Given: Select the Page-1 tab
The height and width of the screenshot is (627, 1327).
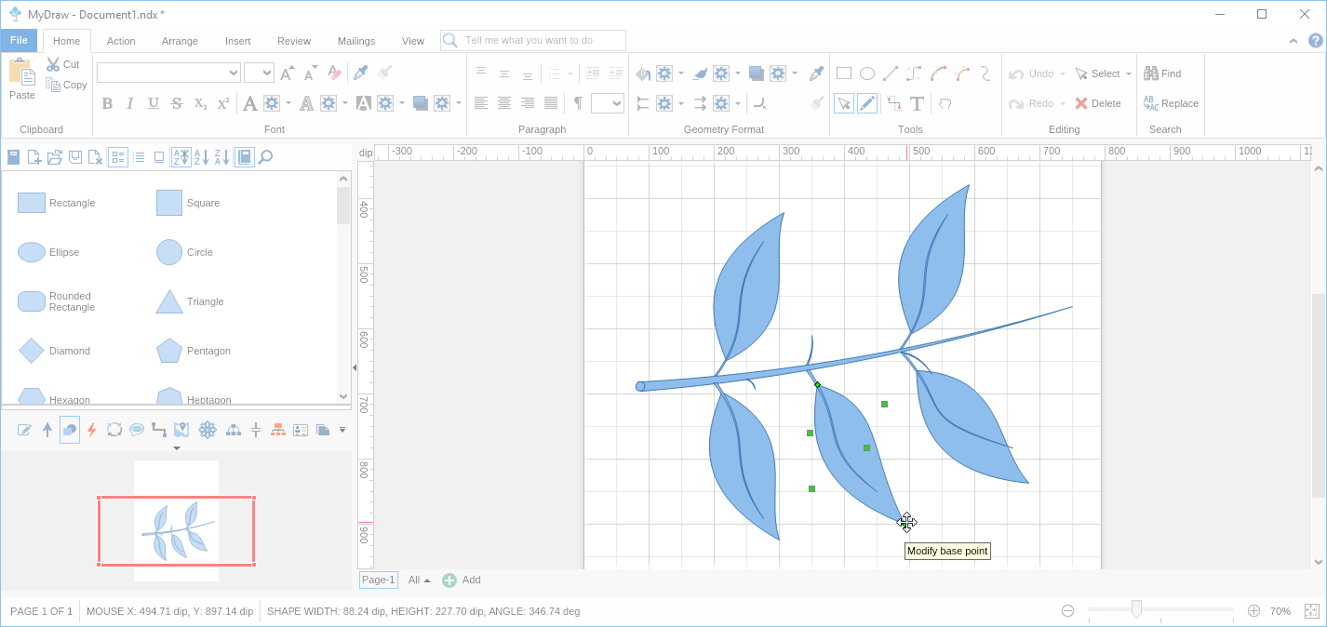Looking at the screenshot, I should point(379,580).
